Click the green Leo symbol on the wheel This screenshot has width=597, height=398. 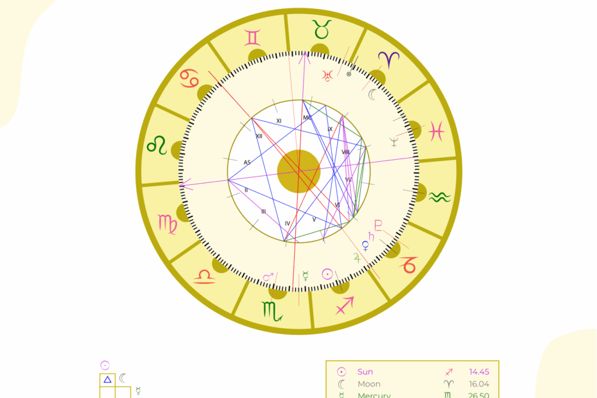[x=157, y=145]
